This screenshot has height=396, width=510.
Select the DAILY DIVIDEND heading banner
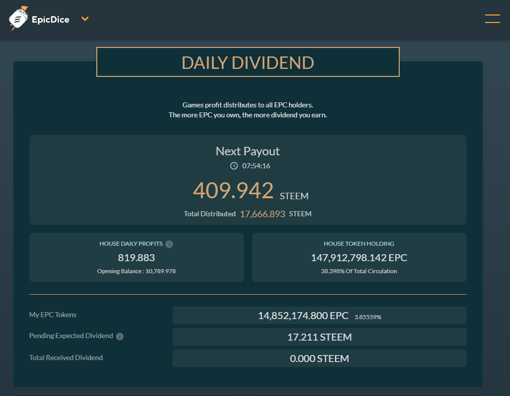(x=248, y=62)
